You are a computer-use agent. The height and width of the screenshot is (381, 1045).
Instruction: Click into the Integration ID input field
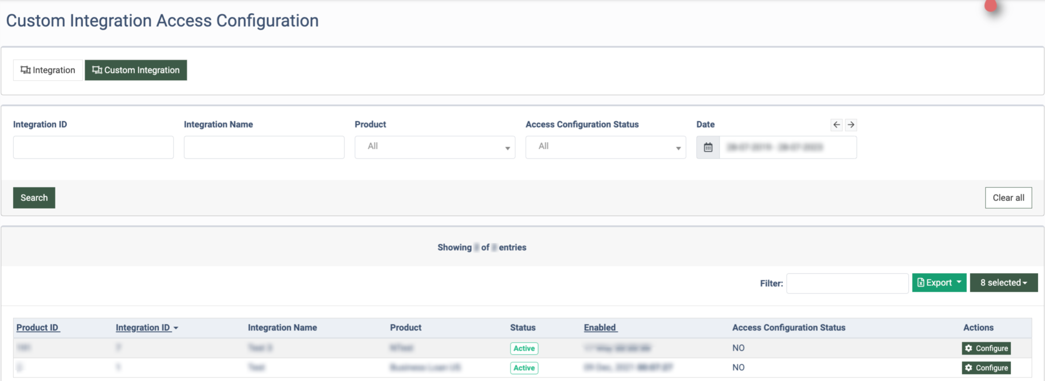tap(93, 147)
